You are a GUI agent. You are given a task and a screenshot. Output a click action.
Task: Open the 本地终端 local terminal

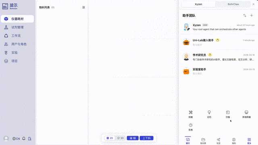(246, 114)
